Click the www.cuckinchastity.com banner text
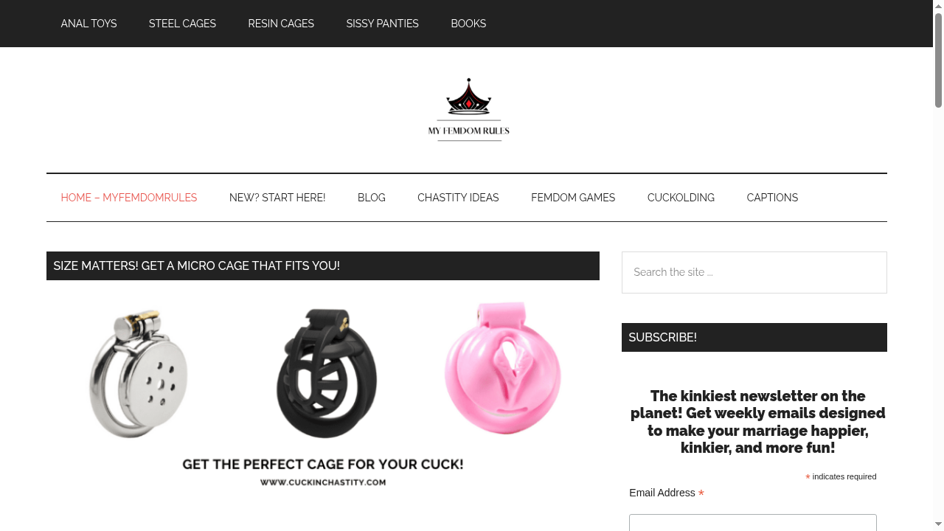Viewport: 944px width, 531px height. [323, 482]
